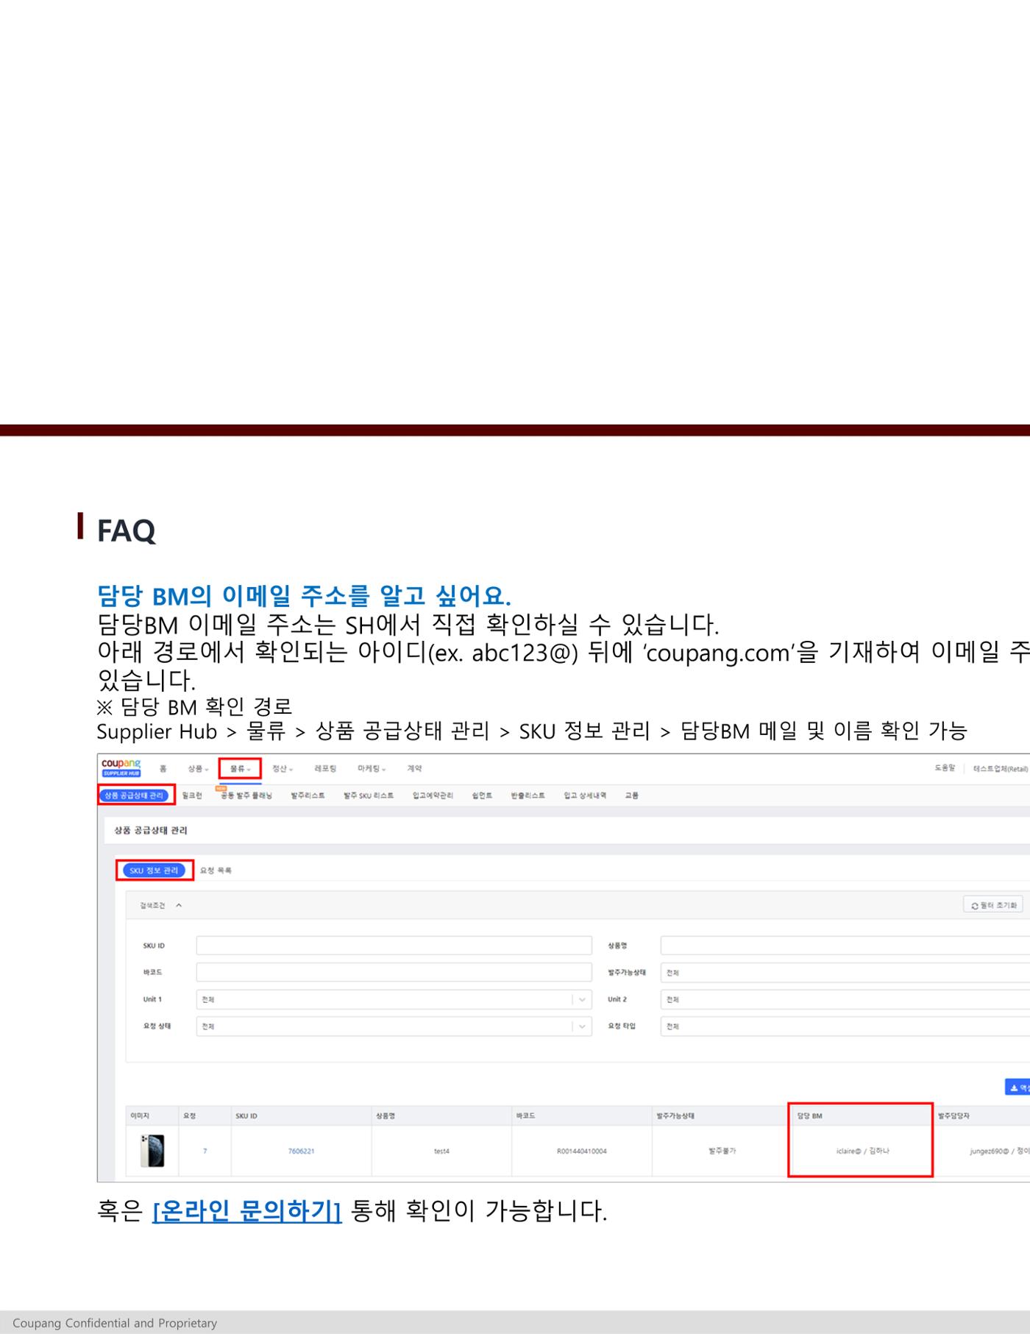The width and height of the screenshot is (1030, 1334).
Task: Select the 발주리스트 sub-tab
Action: pyautogui.click(x=308, y=795)
